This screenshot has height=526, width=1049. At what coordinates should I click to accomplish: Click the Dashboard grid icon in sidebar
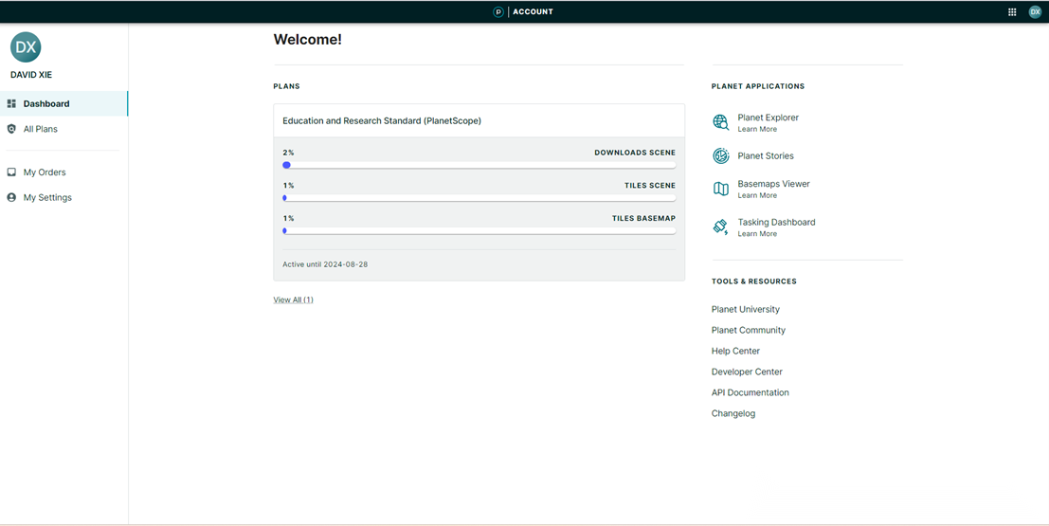click(x=11, y=103)
